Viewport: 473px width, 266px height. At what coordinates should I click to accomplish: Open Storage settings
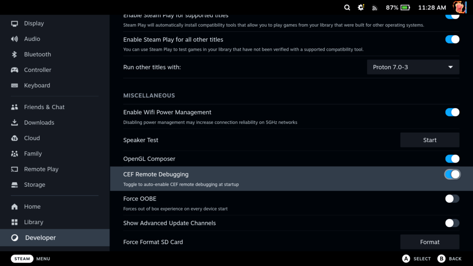(36, 184)
